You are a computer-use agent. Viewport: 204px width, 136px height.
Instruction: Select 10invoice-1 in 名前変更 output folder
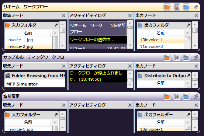pyautogui.click(x=161, y=129)
